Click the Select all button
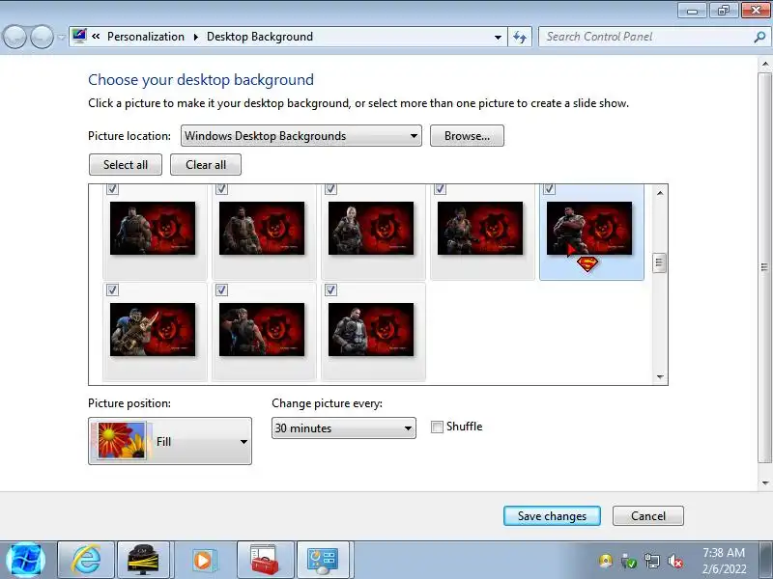The height and width of the screenshot is (579, 773). [x=126, y=165]
